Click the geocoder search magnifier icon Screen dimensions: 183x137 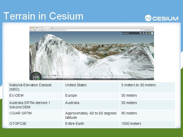click(x=140, y=33)
